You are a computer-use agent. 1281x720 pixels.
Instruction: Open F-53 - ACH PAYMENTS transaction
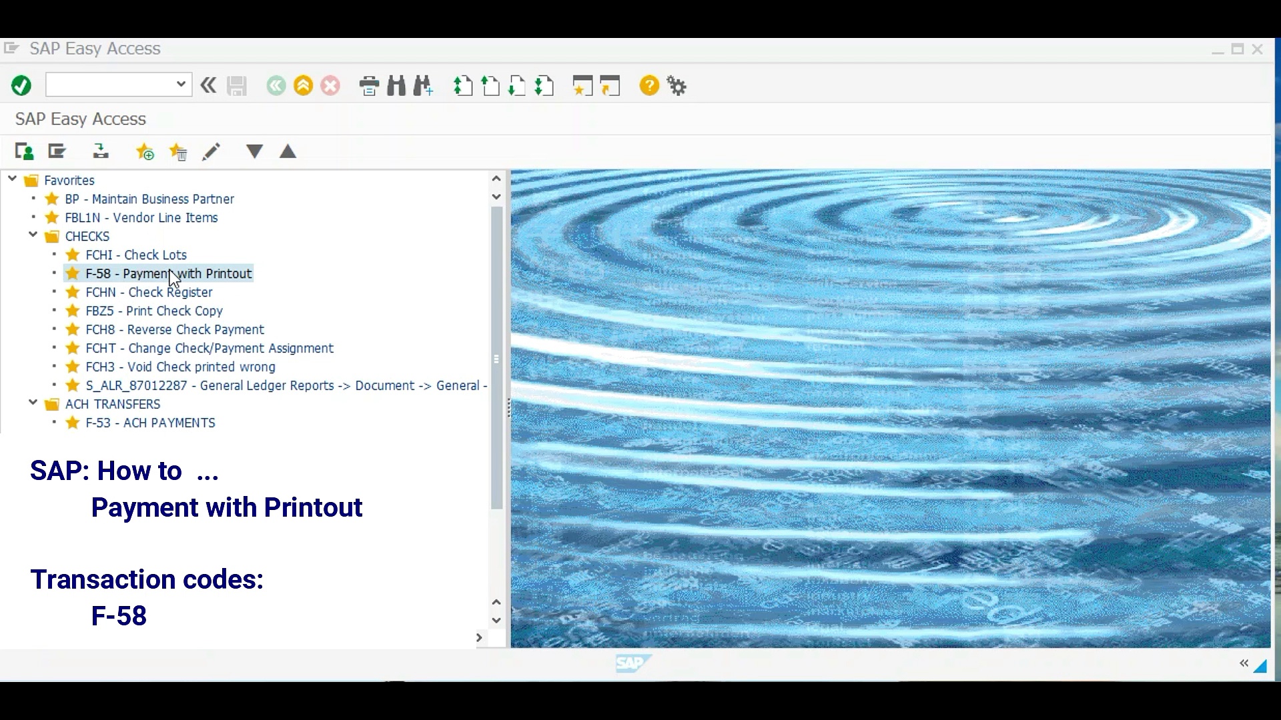(x=151, y=423)
